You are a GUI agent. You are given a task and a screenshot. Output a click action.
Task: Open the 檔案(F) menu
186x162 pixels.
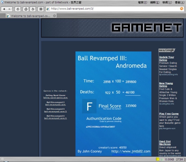click(x=143, y=2)
